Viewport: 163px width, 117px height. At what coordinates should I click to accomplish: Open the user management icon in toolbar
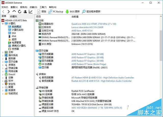(x=25, y=12)
